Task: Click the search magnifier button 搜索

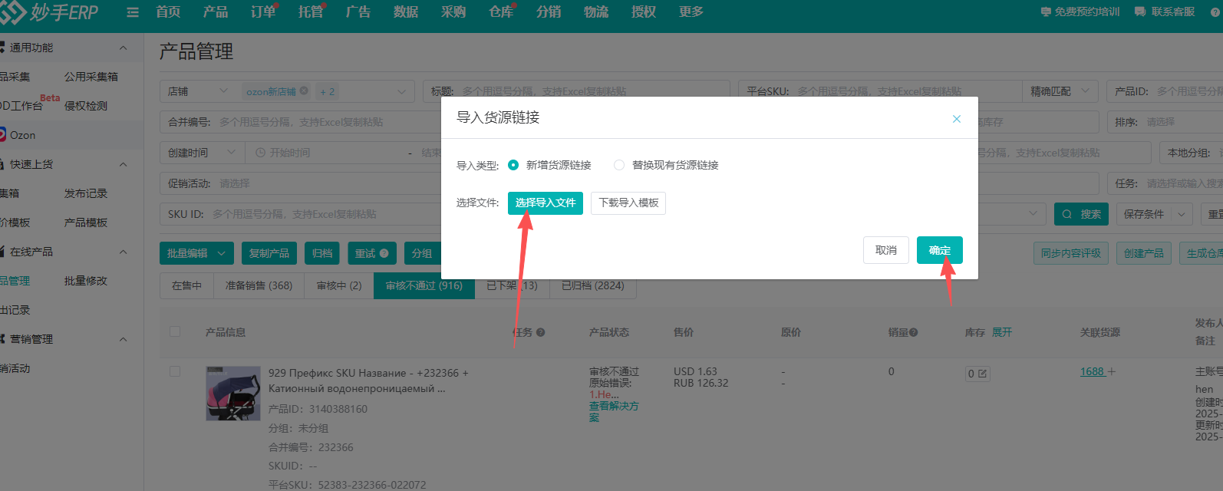Action: [x=1082, y=214]
